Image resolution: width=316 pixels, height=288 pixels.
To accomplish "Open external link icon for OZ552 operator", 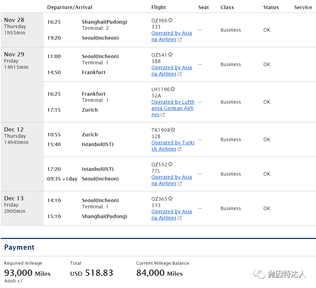I will 180,184.
